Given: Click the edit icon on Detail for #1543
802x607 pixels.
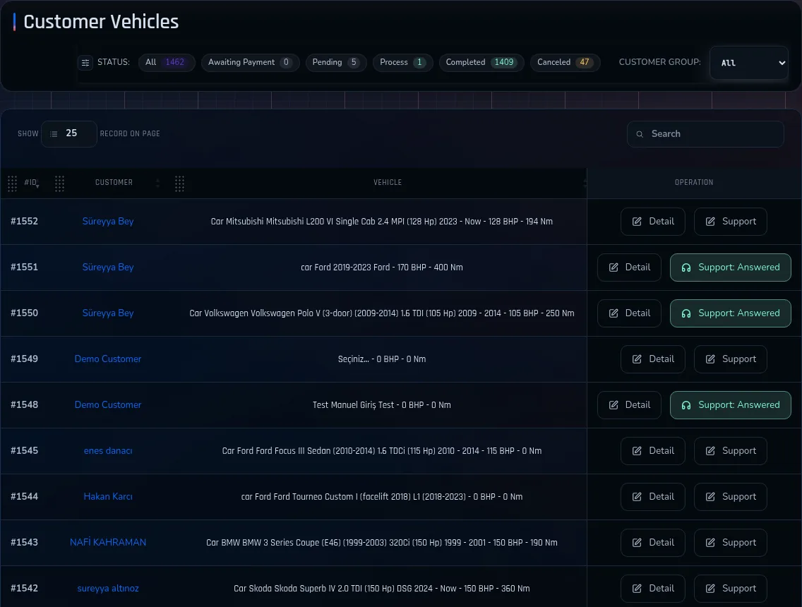Looking at the screenshot, I should pos(637,543).
